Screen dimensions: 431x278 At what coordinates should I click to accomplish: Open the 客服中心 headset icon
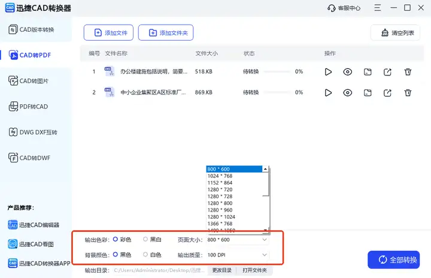tap(332, 8)
